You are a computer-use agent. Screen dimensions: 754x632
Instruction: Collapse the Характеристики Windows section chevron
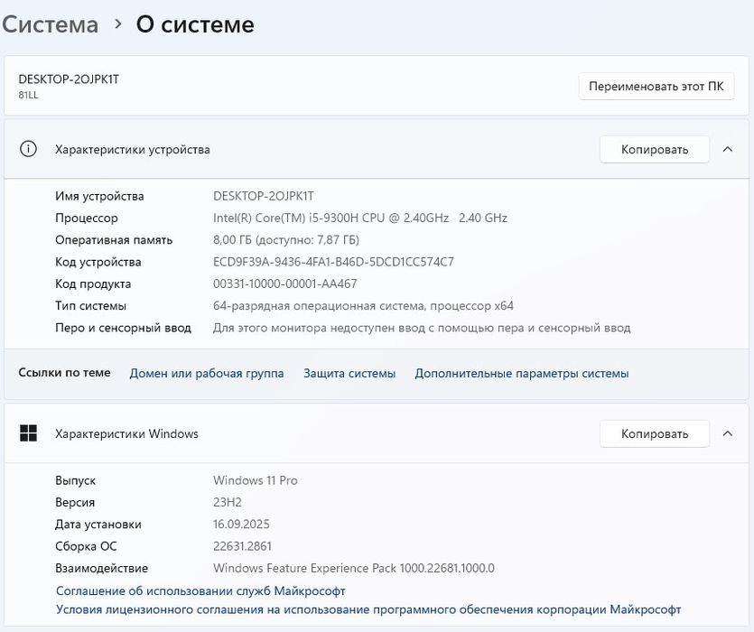[728, 433]
